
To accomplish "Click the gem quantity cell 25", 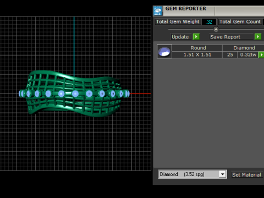I will [x=230, y=54].
